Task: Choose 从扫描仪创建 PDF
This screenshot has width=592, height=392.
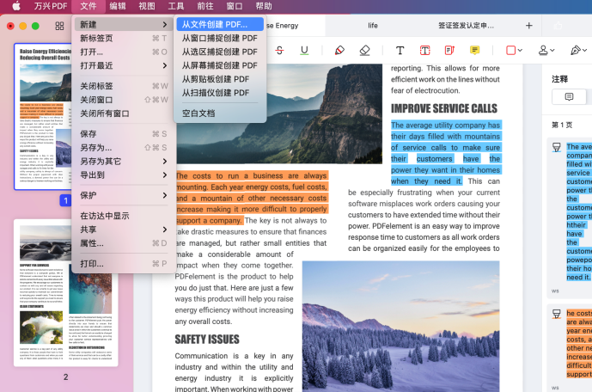Action: tap(220, 93)
